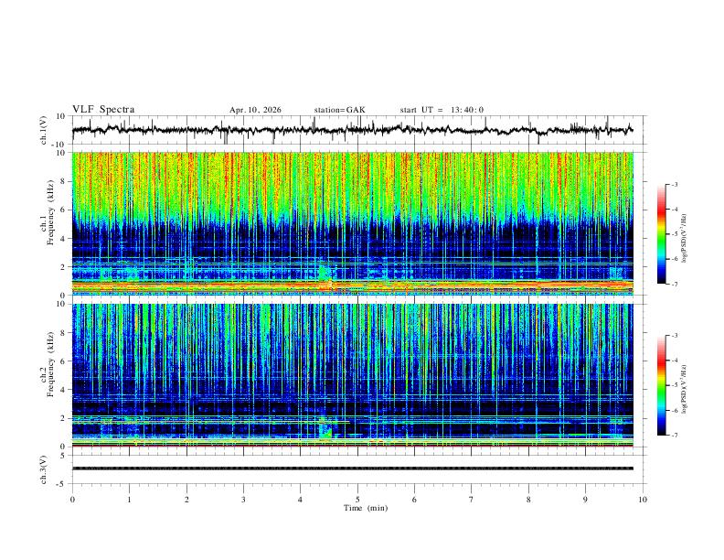Click the ch.2 colorbar log(PSD) label

pyautogui.click(x=685, y=389)
